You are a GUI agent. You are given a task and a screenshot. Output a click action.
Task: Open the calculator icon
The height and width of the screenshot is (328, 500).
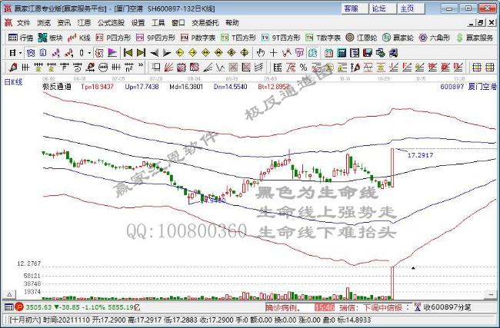[x=342, y=53]
